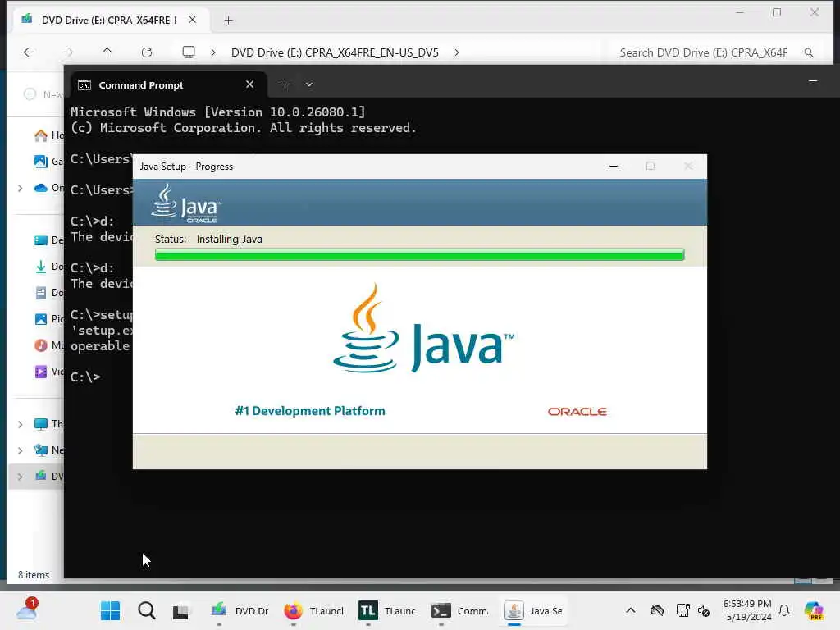Expand the Network tree node
This screenshot has width=840, height=630.
click(x=21, y=450)
